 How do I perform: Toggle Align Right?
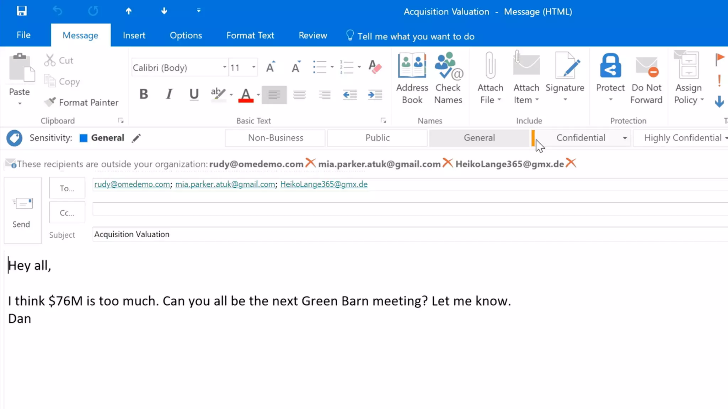325,95
